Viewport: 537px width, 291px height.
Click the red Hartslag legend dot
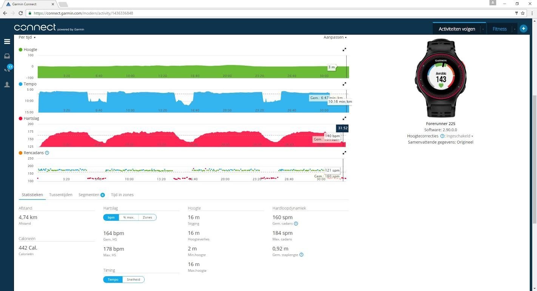[21, 118]
